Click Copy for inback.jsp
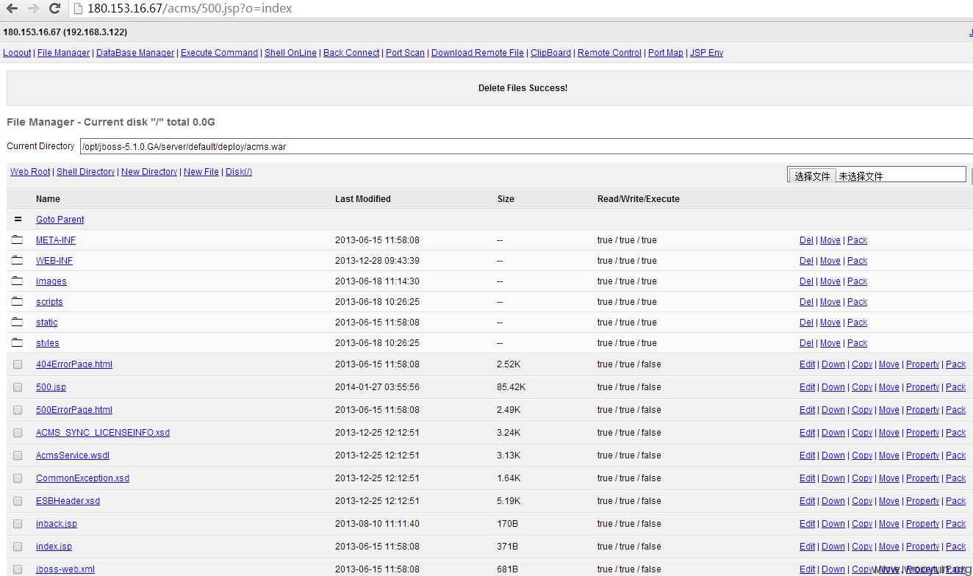This screenshot has height=576, width=973. click(x=862, y=524)
